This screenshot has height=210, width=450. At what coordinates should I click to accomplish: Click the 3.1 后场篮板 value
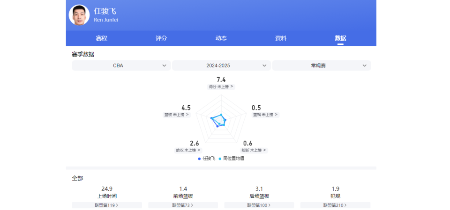[259, 189]
